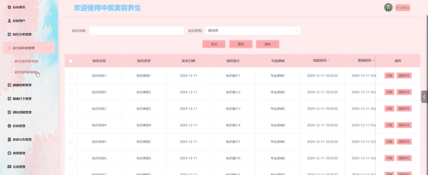Click the chat icon beside 交流管理
428x175 pixels.
point(9,167)
